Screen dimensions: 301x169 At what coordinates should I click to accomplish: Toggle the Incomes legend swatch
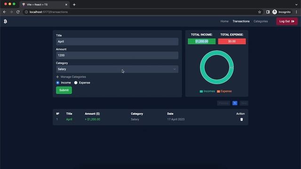point(201,92)
